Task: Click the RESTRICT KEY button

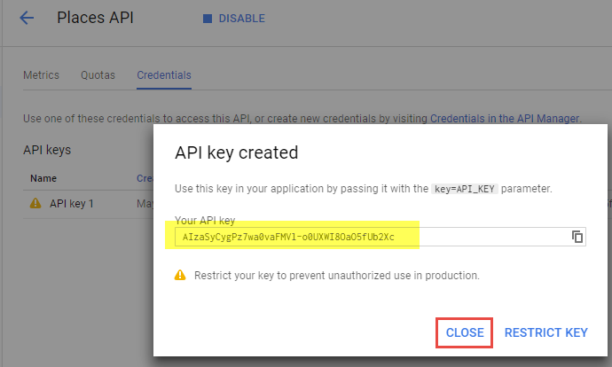Action: click(x=546, y=332)
